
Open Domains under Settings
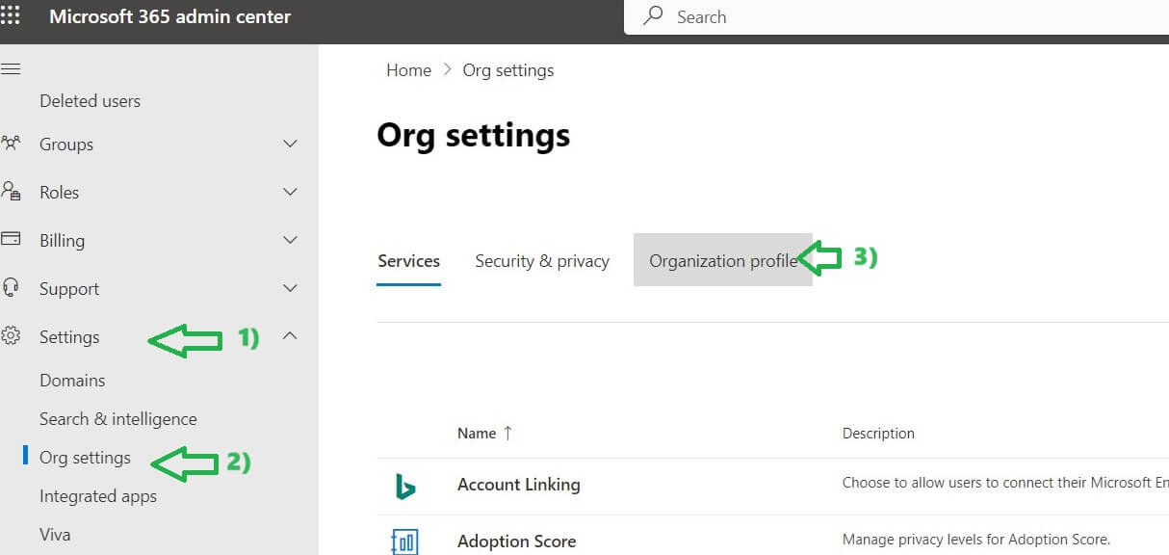72,381
